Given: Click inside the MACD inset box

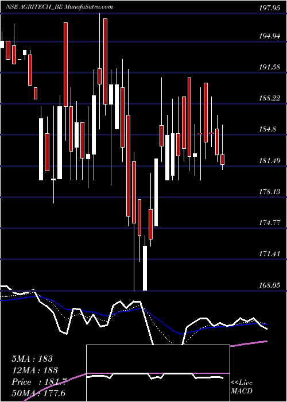Looking at the screenshot, I should 158,373.
